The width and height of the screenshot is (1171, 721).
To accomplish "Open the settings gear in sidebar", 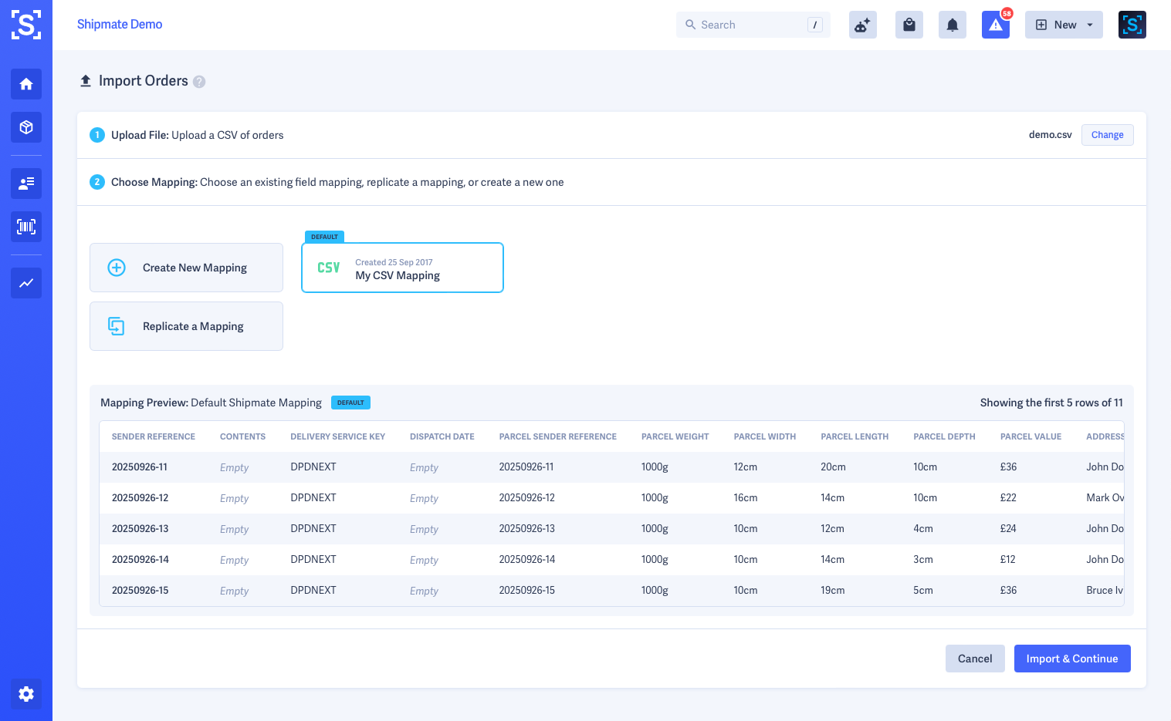I will pyautogui.click(x=26, y=694).
